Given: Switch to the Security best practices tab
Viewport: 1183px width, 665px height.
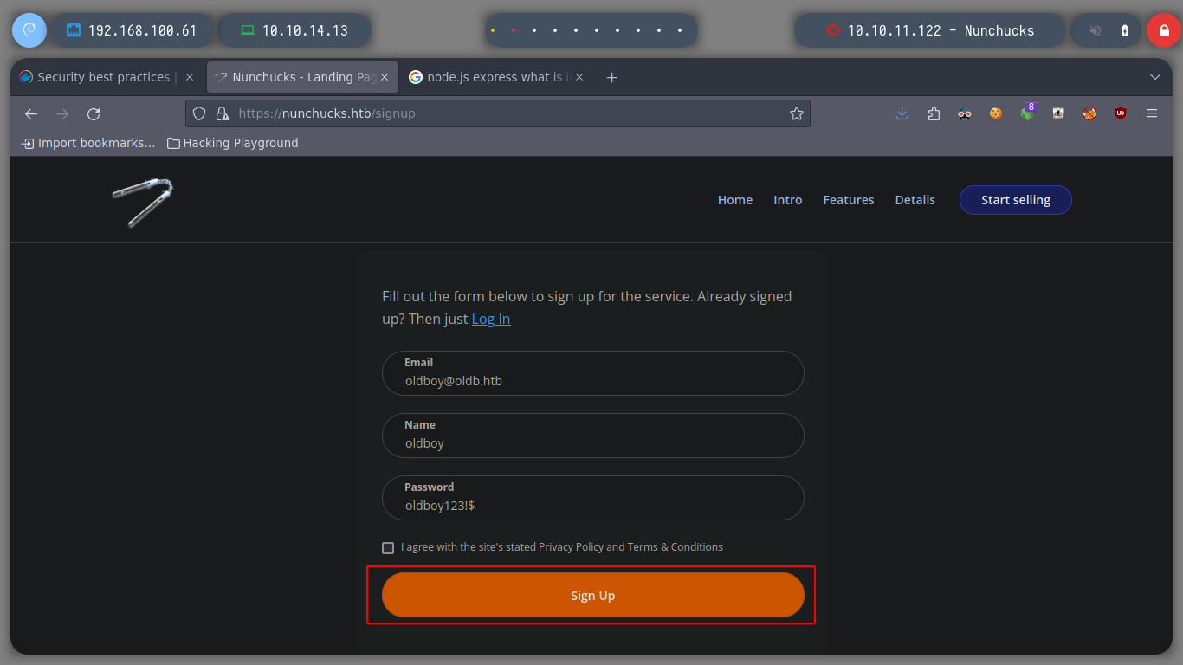Looking at the screenshot, I should 103,77.
